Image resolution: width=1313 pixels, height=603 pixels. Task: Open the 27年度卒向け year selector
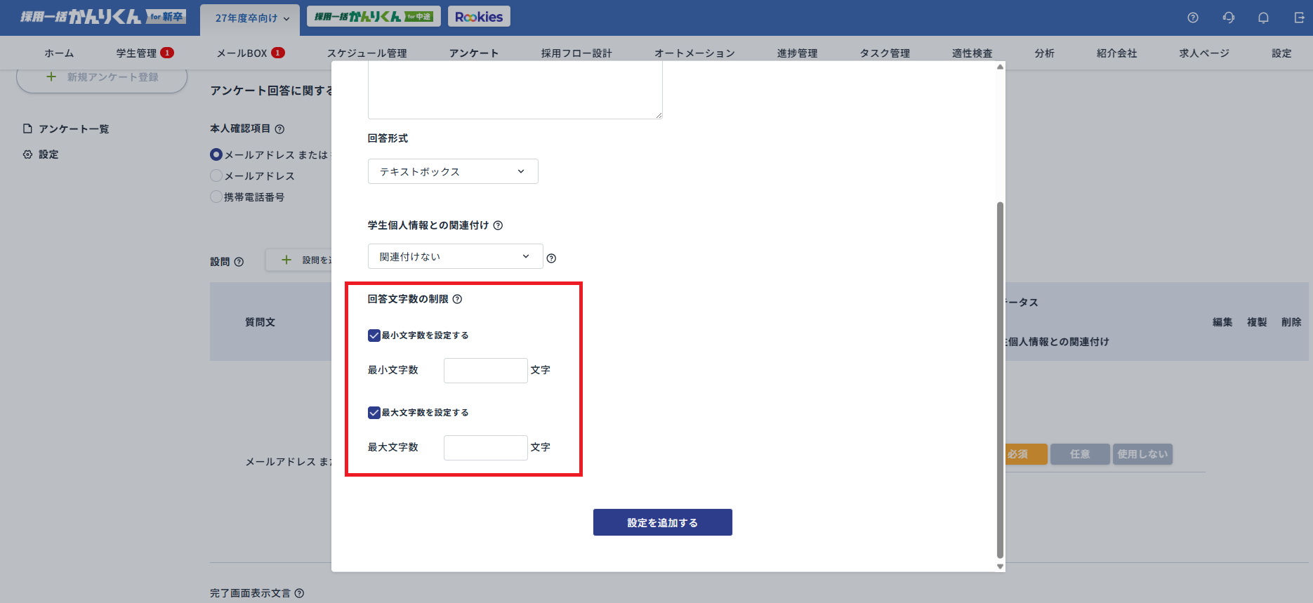[251, 18]
